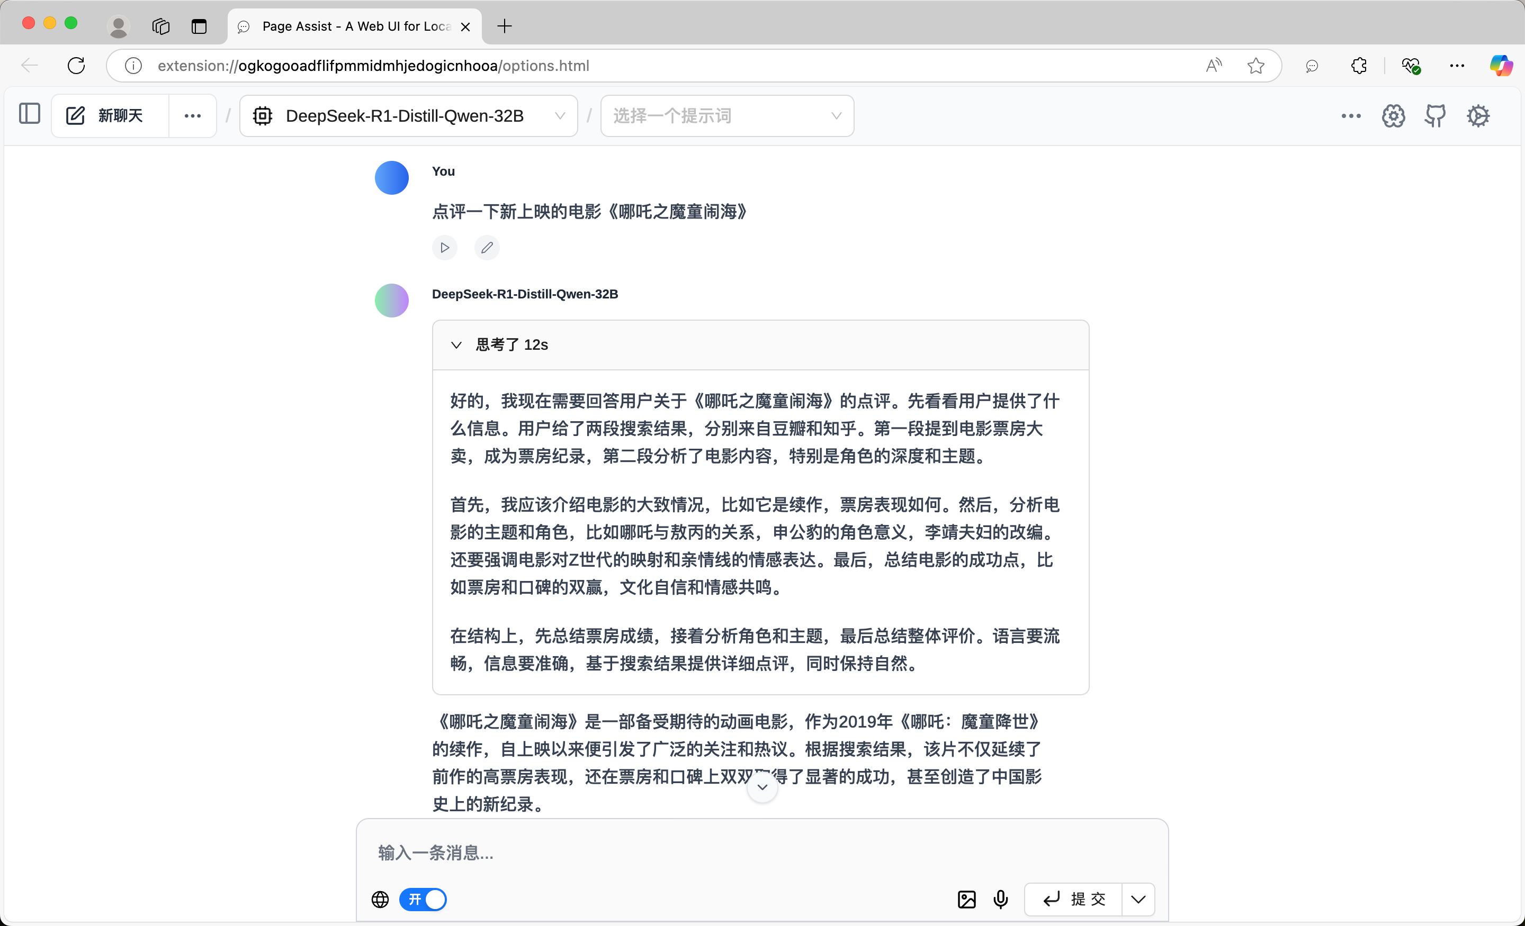Open the DeepSeek-R1-Distill-Qwen-32B model dropdown

[408, 116]
